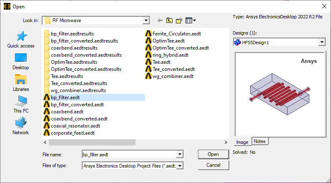
Task: Select Tee_converted.aedt file name
Action: tap(173, 69)
